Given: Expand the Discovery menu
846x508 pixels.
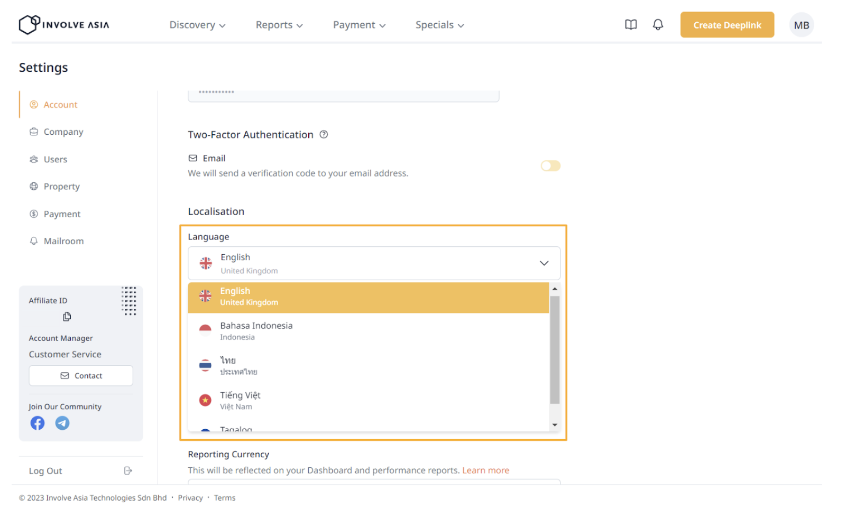Looking at the screenshot, I should [x=197, y=25].
